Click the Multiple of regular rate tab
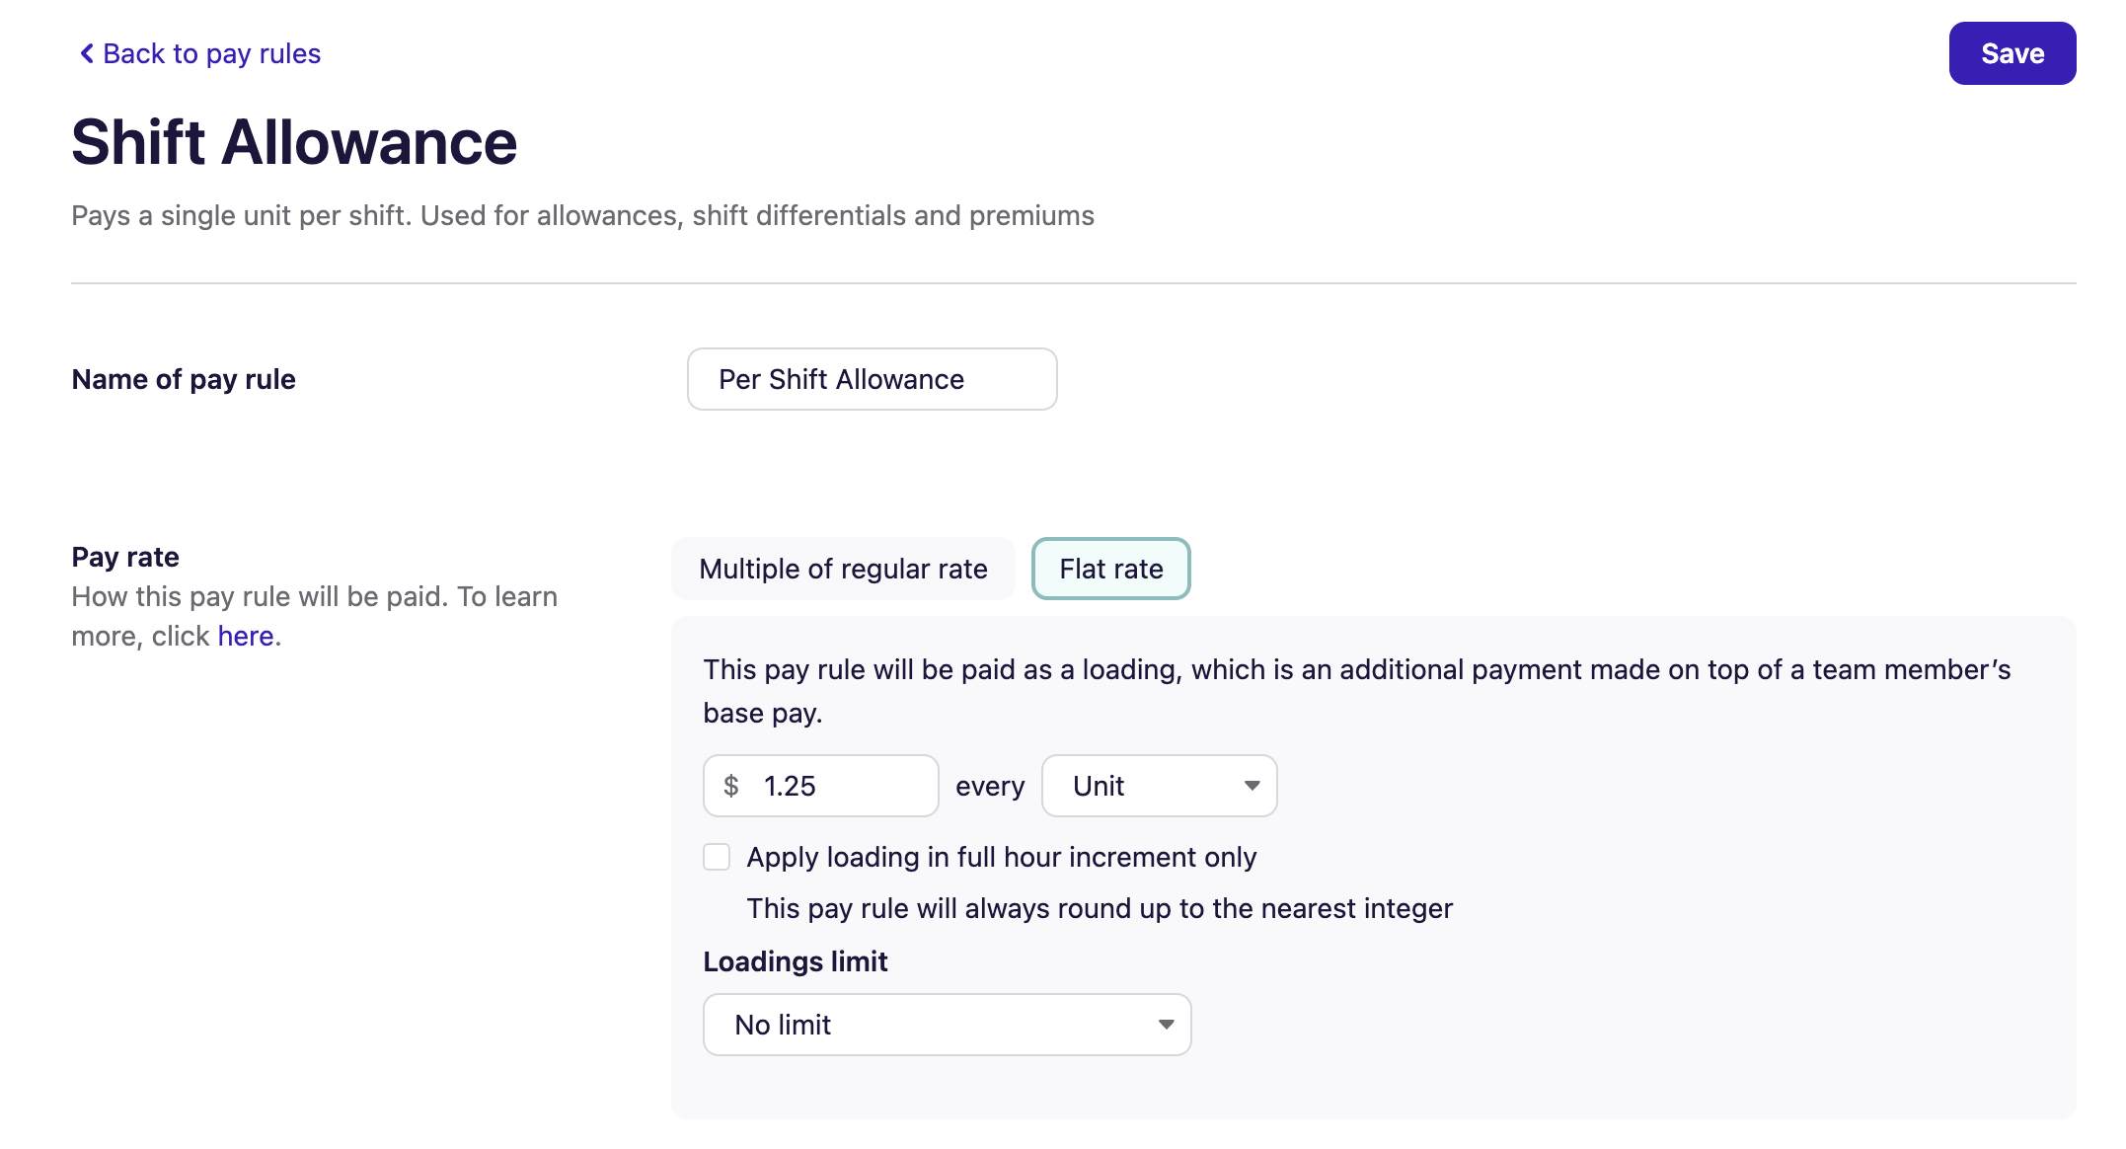Image resolution: width=2126 pixels, height=1149 pixels. [x=842, y=569]
